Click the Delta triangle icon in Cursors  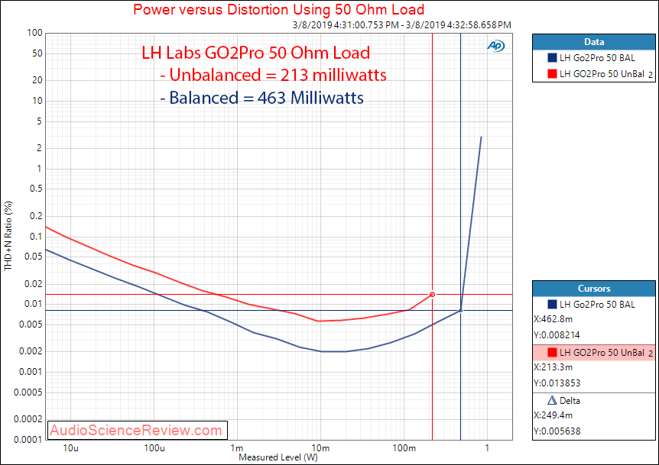point(552,400)
